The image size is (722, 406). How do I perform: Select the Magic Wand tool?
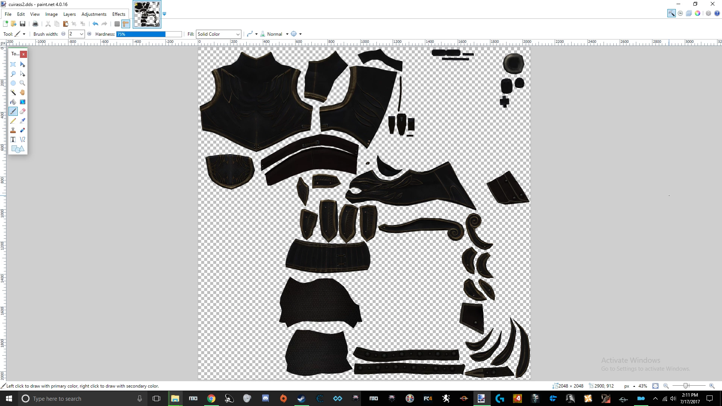13,92
